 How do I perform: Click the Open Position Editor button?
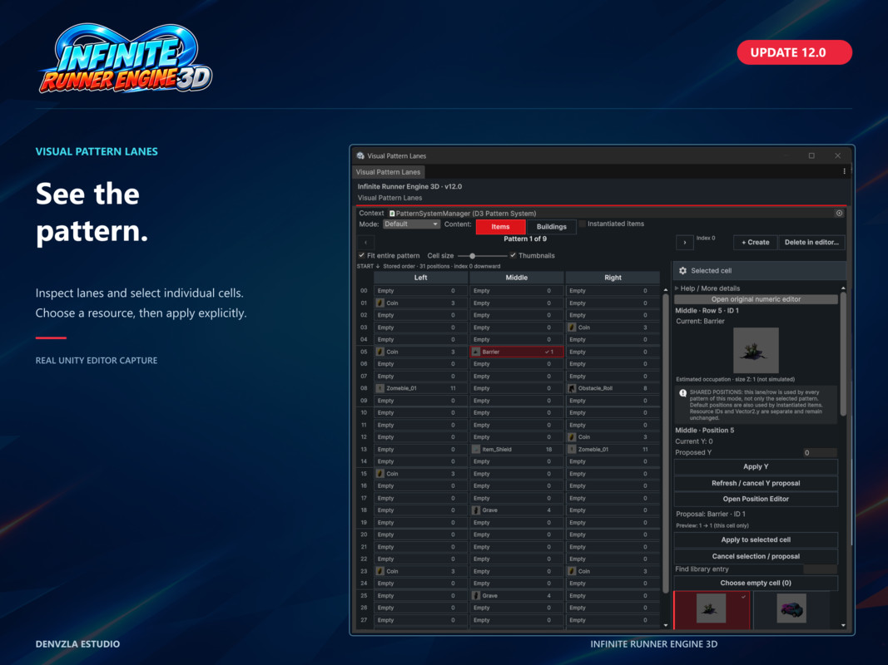pyautogui.click(x=756, y=499)
